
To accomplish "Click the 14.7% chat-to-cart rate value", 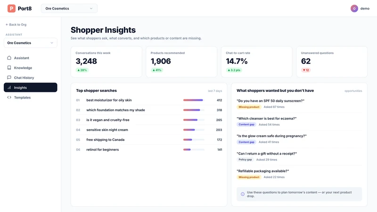I will click(x=237, y=61).
